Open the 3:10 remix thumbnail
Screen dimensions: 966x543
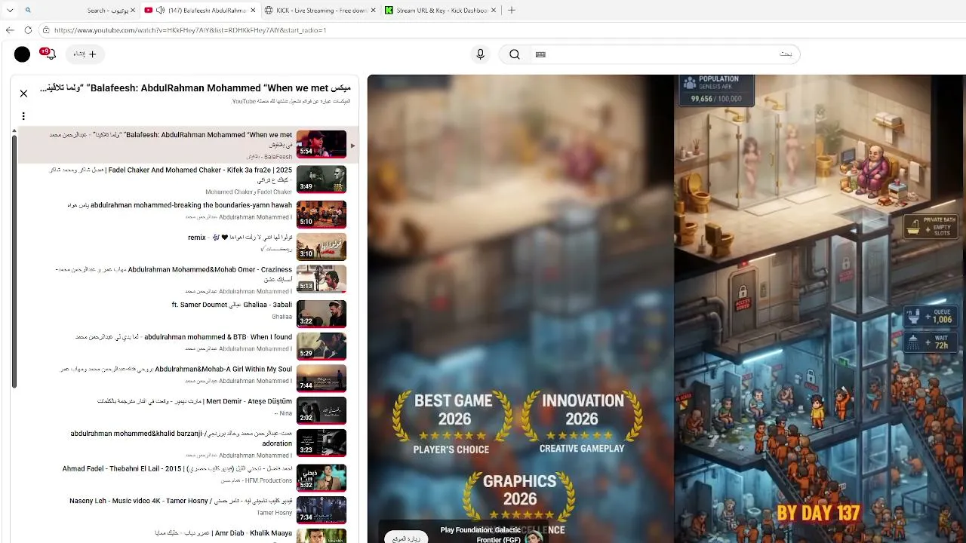(321, 247)
